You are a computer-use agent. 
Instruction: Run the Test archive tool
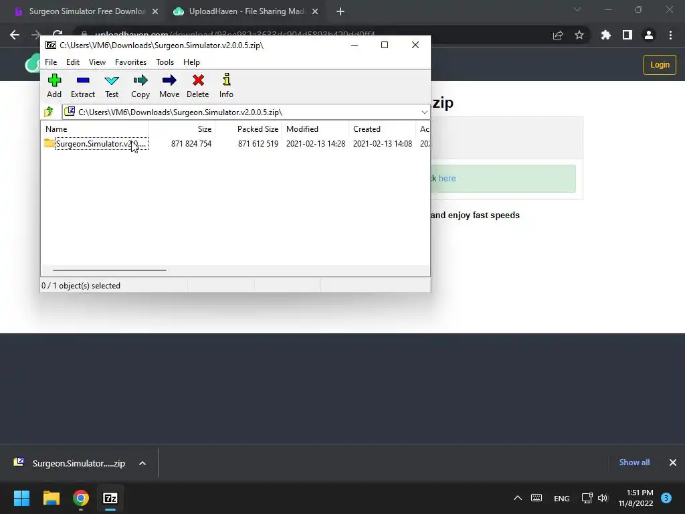tap(112, 86)
